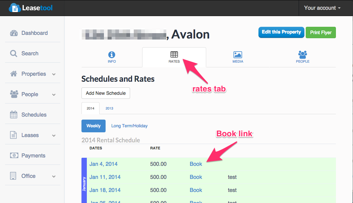Click the Payments money icon
This screenshot has height=203, width=353.
point(14,156)
